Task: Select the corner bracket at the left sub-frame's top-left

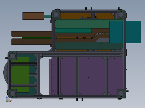Action: pyautogui.click(x=12, y=55)
